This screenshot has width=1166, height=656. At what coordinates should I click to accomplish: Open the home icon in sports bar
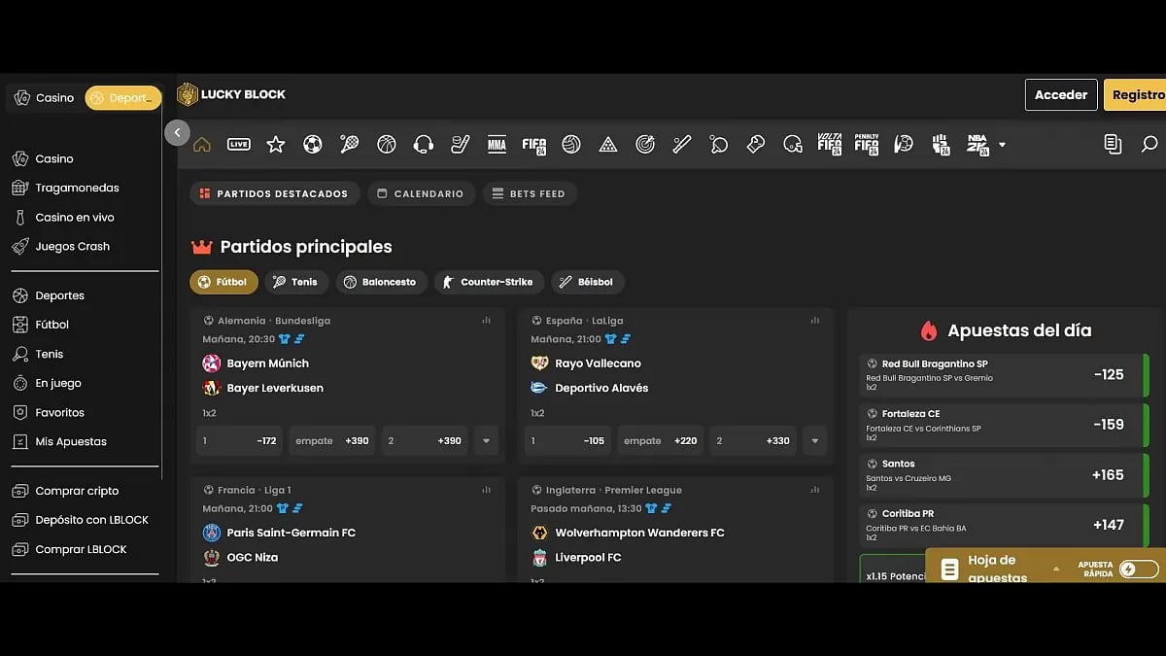(202, 145)
